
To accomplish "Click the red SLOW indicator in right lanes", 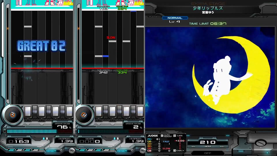I will click(111, 38).
